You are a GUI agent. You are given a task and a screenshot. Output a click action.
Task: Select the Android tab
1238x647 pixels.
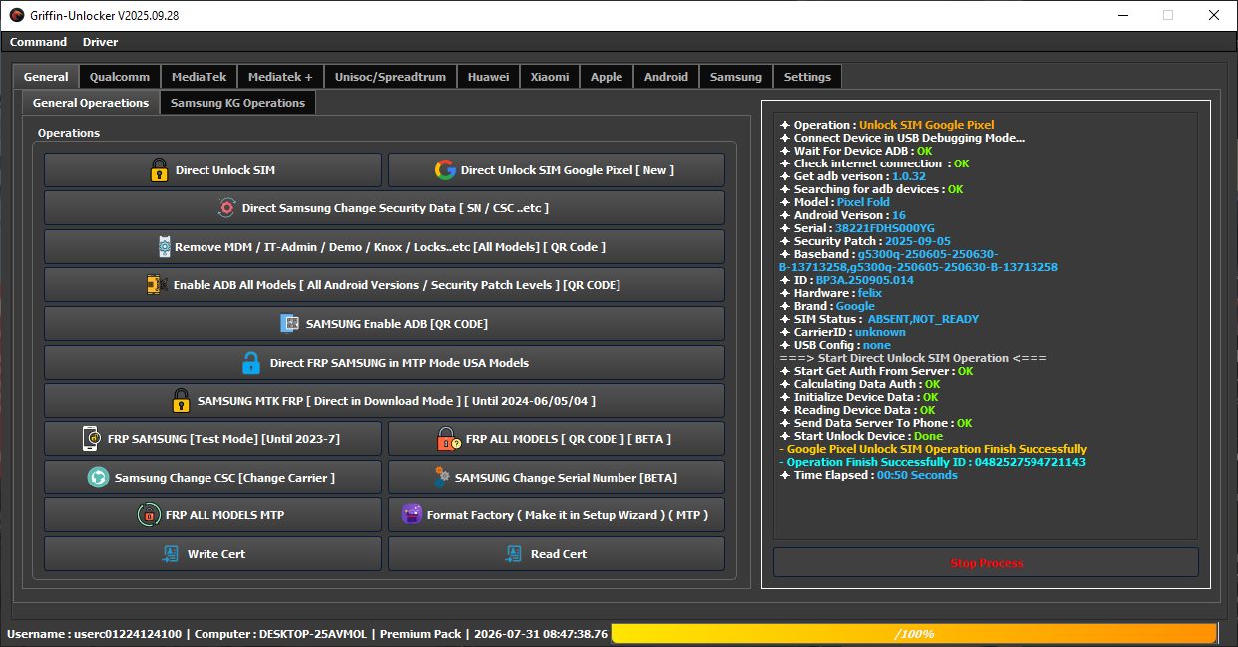click(x=666, y=77)
